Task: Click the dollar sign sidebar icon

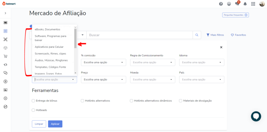Action: click(x=5, y=81)
